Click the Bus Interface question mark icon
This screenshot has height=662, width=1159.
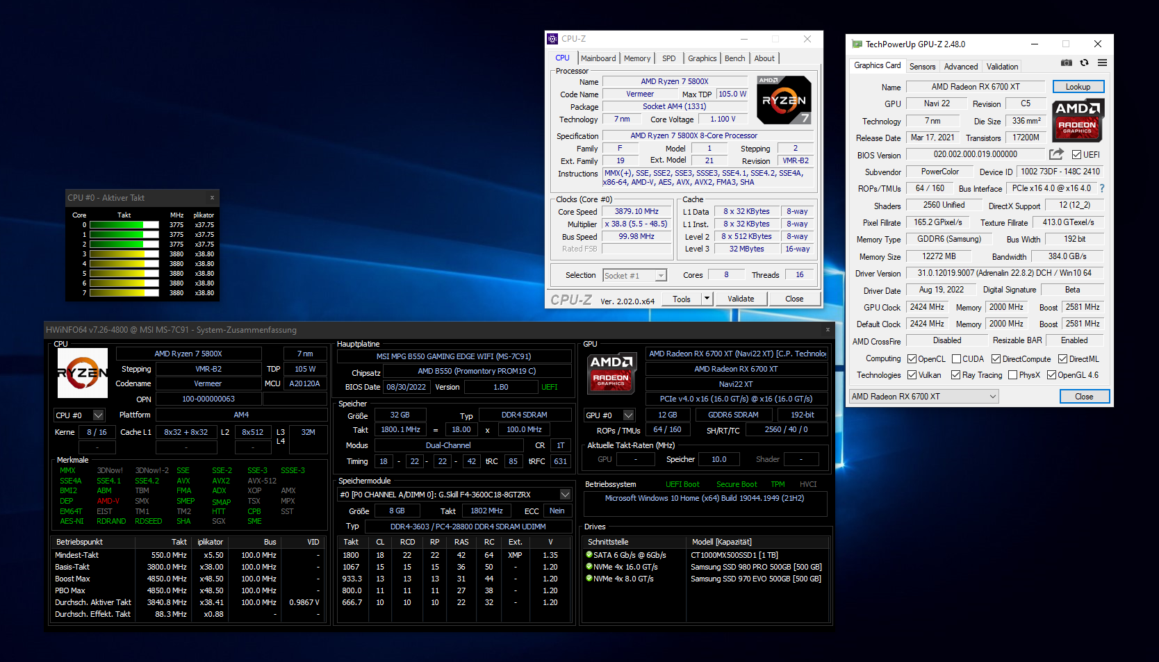click(1101, 188)
